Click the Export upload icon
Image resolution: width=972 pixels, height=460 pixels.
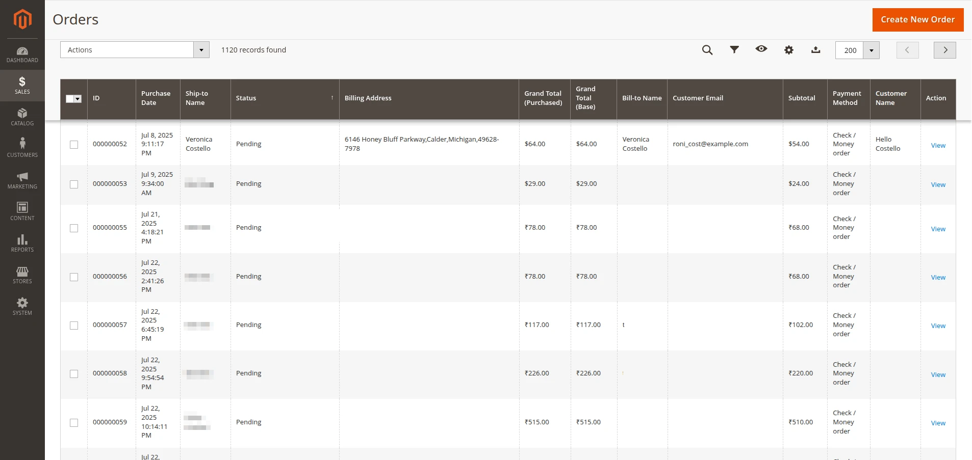coord(816,49)
